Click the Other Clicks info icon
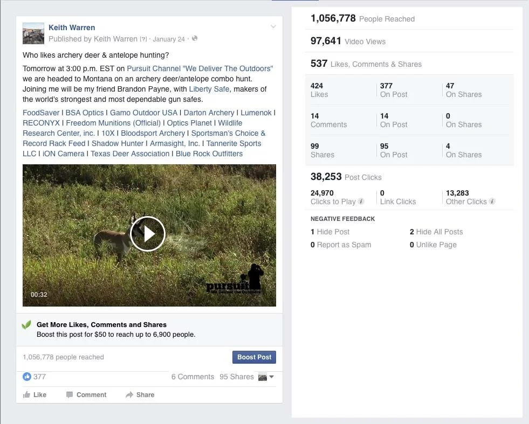The image size is (529, 424). click(x=492, y=201)
